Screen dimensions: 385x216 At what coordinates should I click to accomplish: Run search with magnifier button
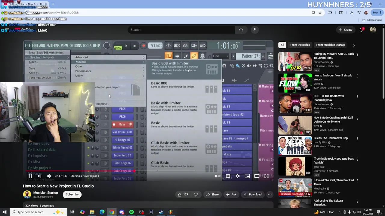coord(241,30)
